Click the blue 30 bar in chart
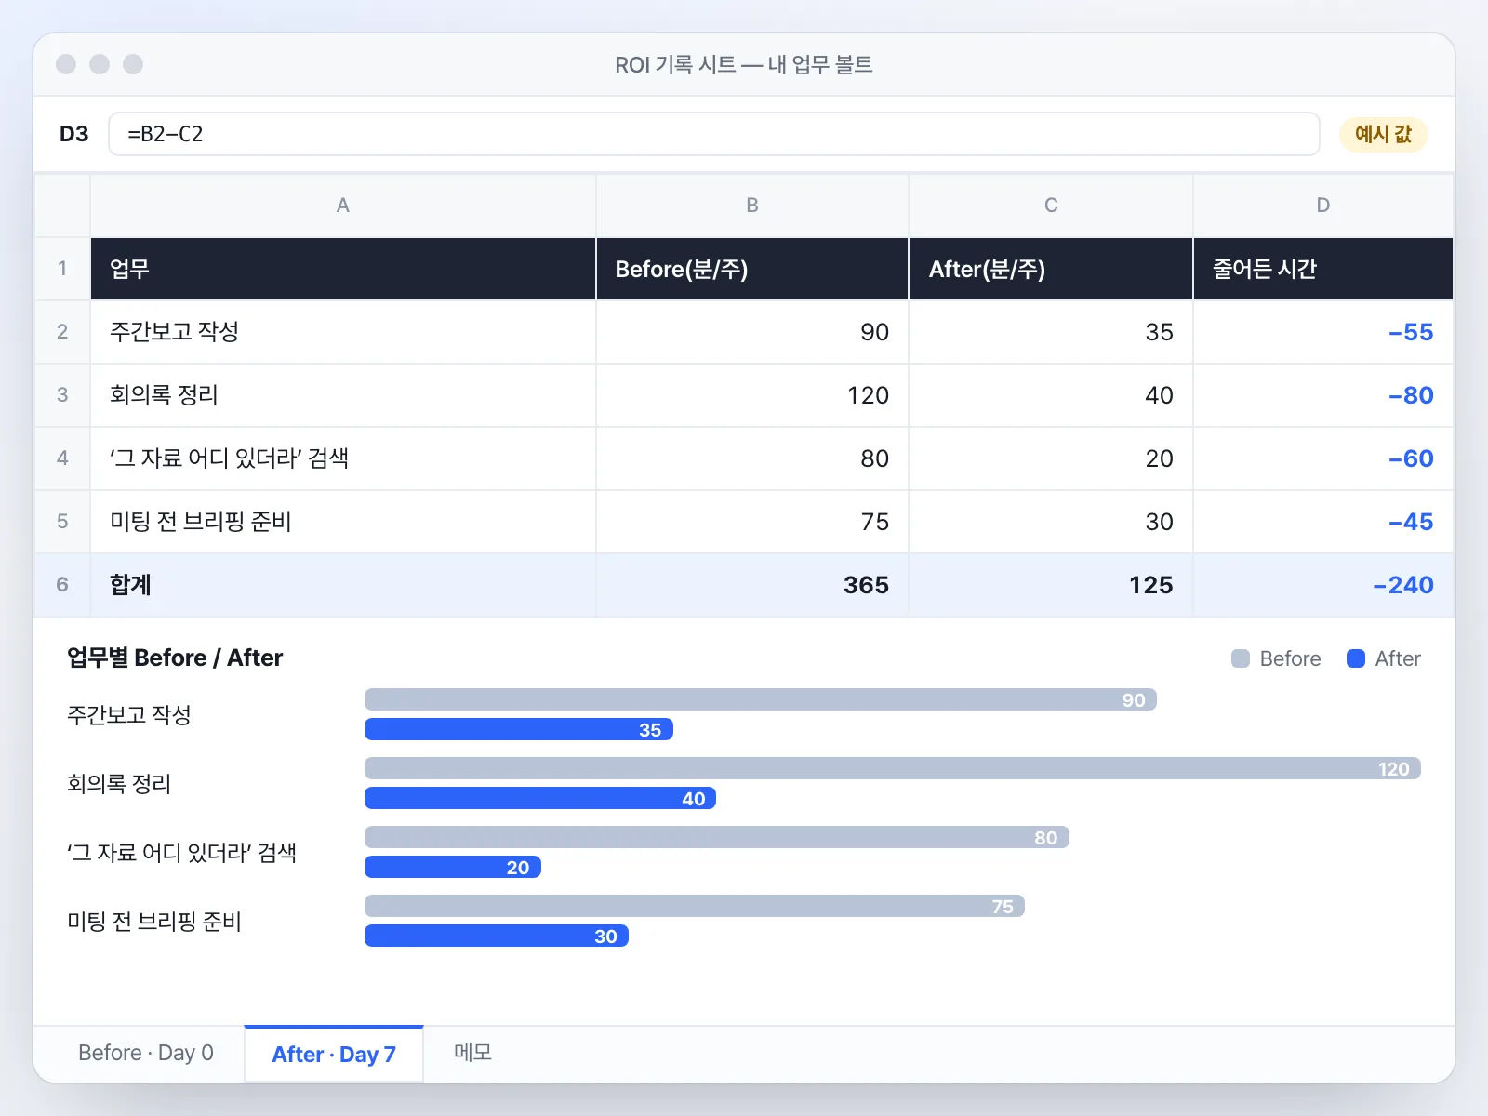 (x=497, y=936)
